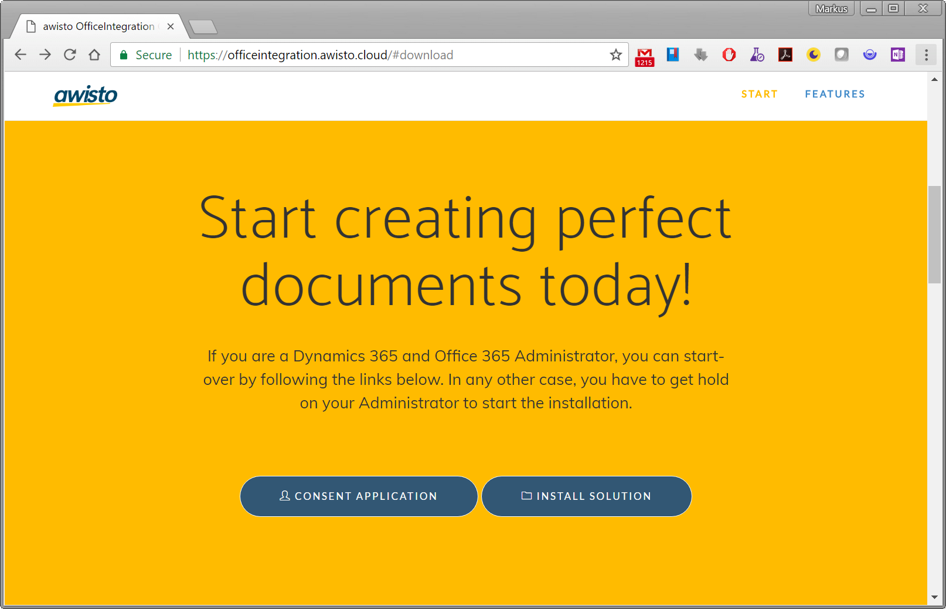Open a new browser tab
Image resolution: width=946 pixels, height=609 pixels.
[203, 27]
